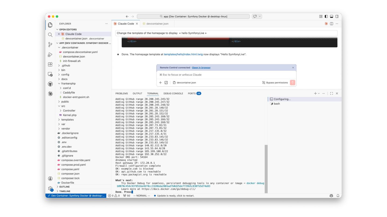Click the Copilot icon in the status bar

(331, 196)
